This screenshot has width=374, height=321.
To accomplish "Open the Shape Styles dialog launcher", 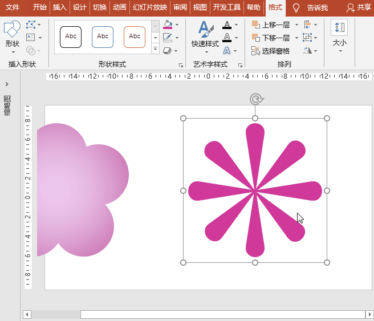I will click(x=181, y=65).
